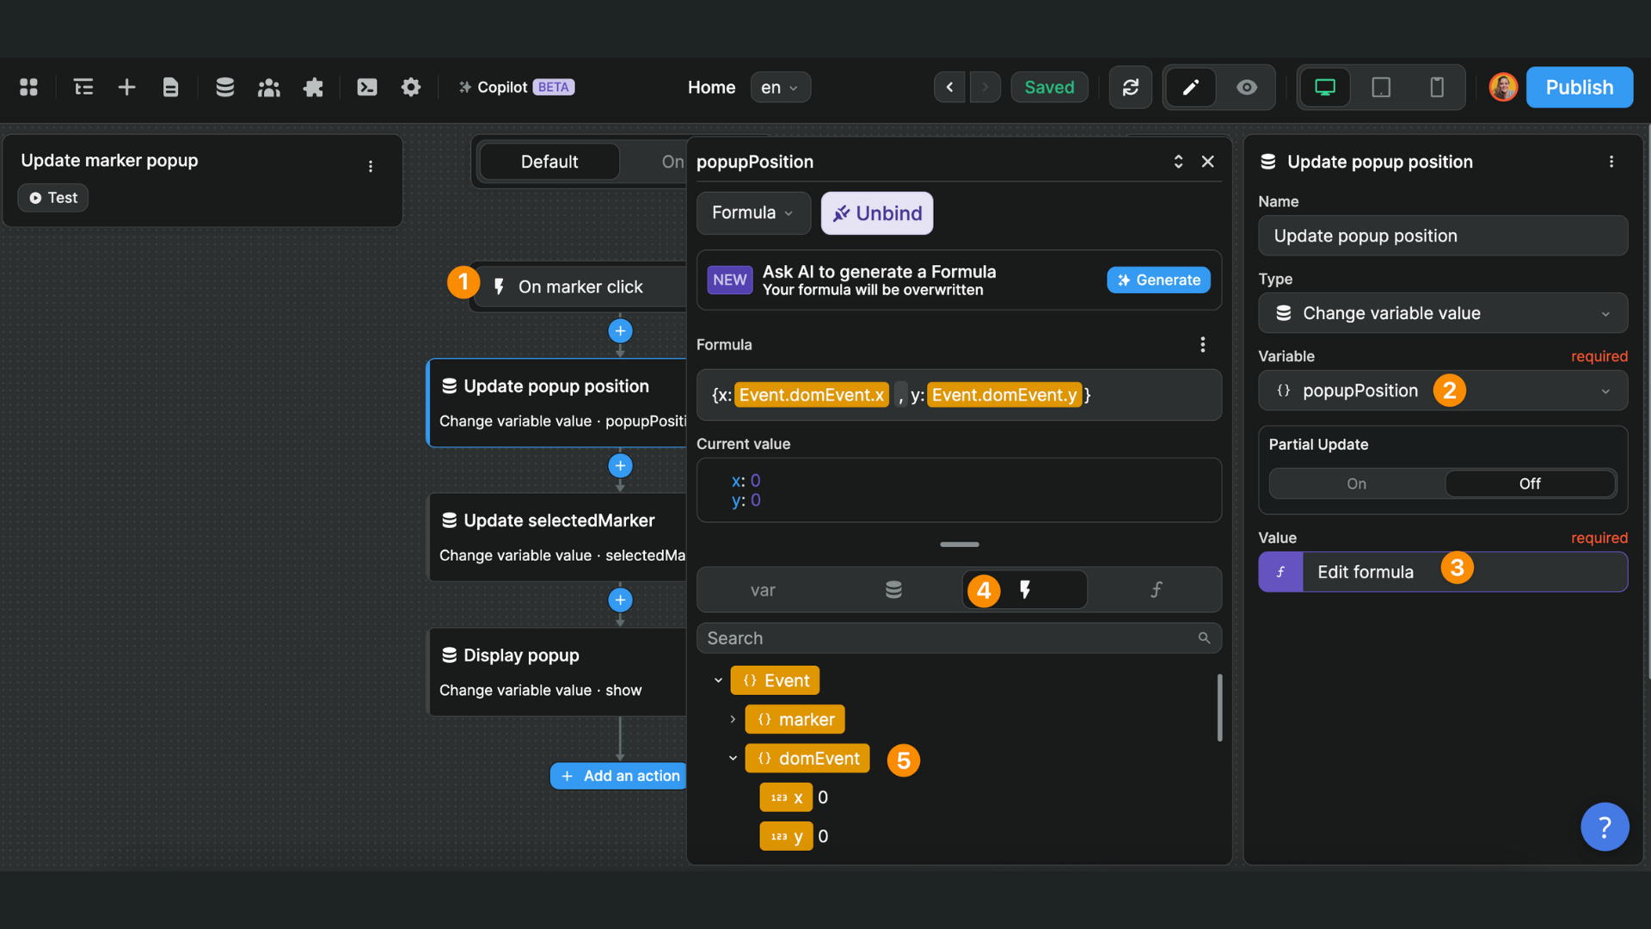Open the dev console terminal icon
Viewport: 1651px width, 929px height.
(367, 87)
